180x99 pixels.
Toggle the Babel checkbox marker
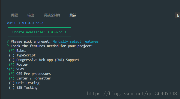coord(12,50)
